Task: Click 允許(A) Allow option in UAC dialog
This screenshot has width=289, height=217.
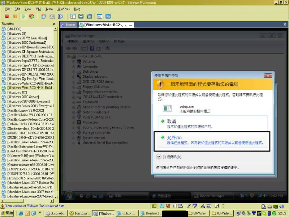Action: tap(213, 140)
